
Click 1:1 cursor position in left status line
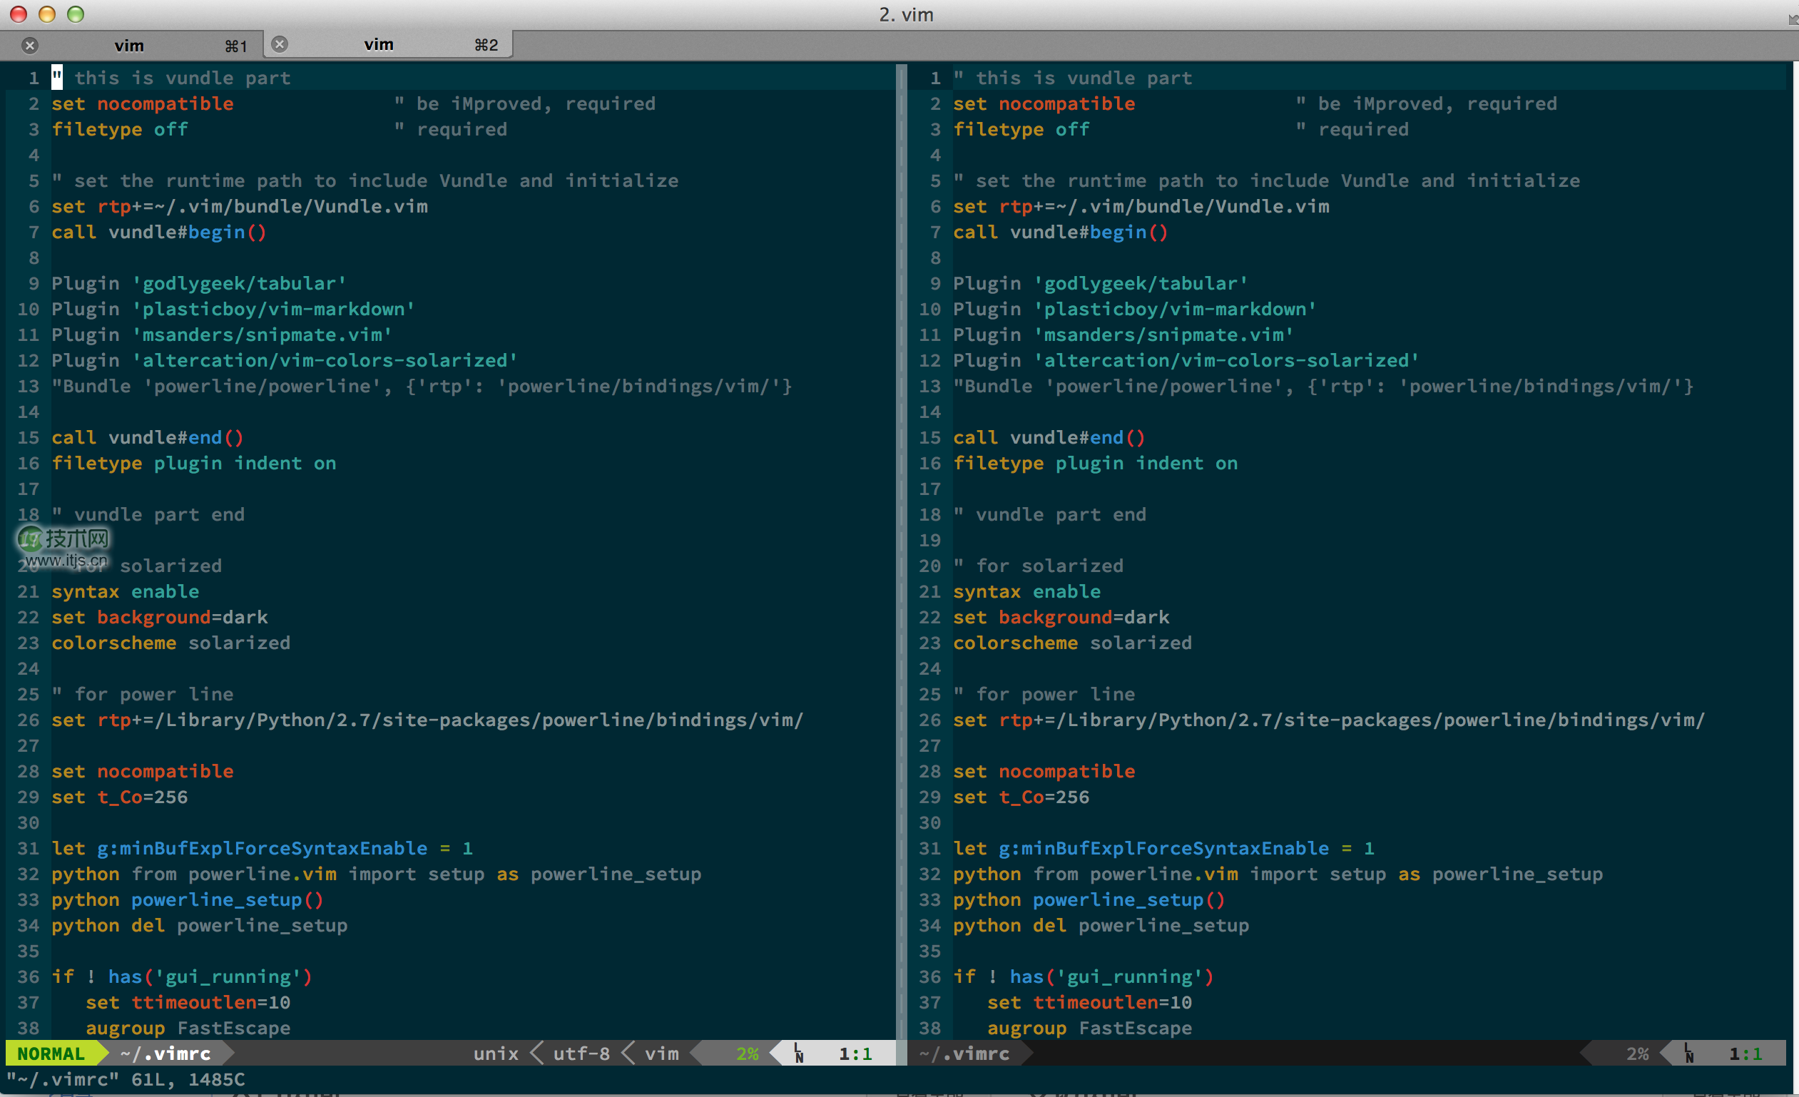(855, 1053)
